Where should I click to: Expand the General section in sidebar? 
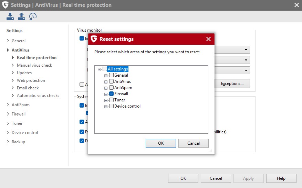point(8,41)
